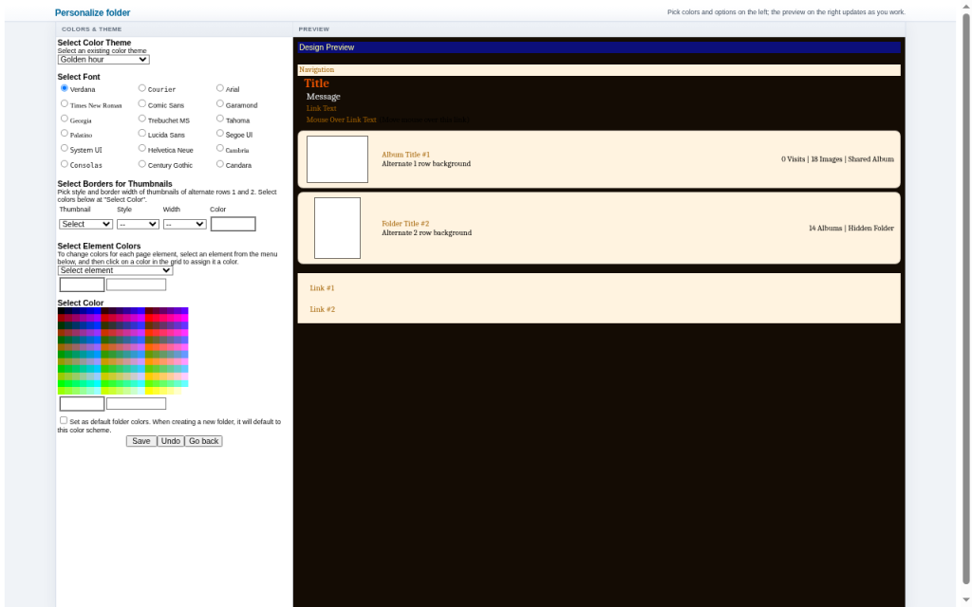Click the Personalize folder page heading

click(92, 12)
